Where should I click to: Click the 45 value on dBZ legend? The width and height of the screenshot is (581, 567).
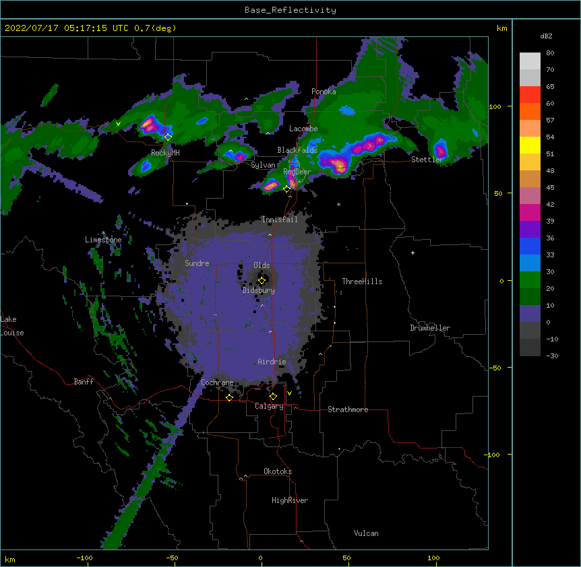click(x=550, y=188)
